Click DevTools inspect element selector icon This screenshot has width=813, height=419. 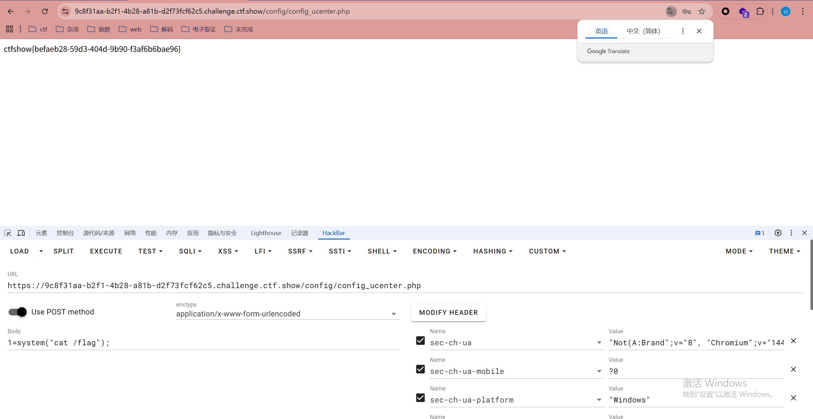[8, 233]
